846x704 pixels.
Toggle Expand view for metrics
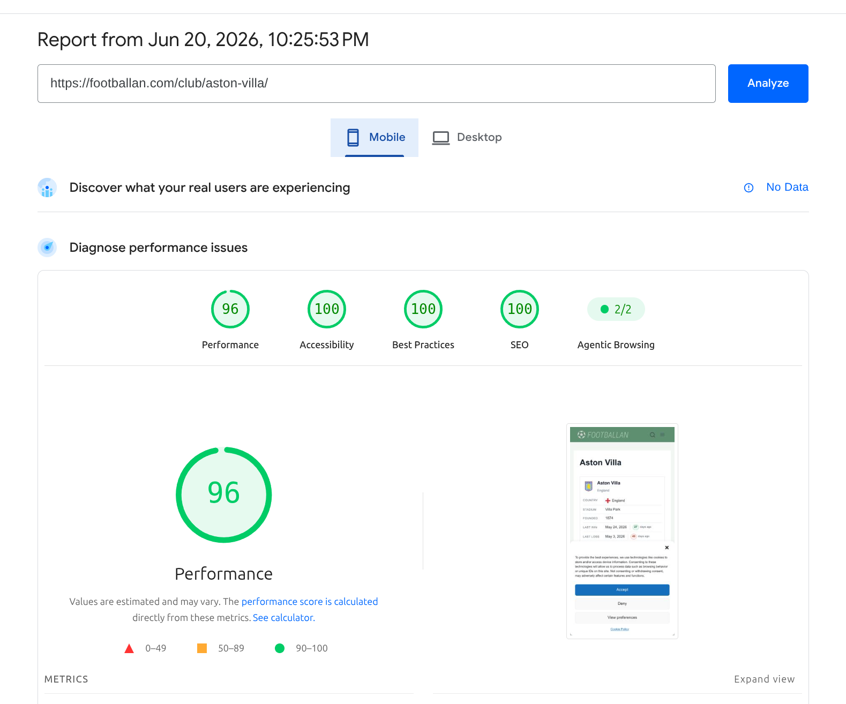[764, 679]
